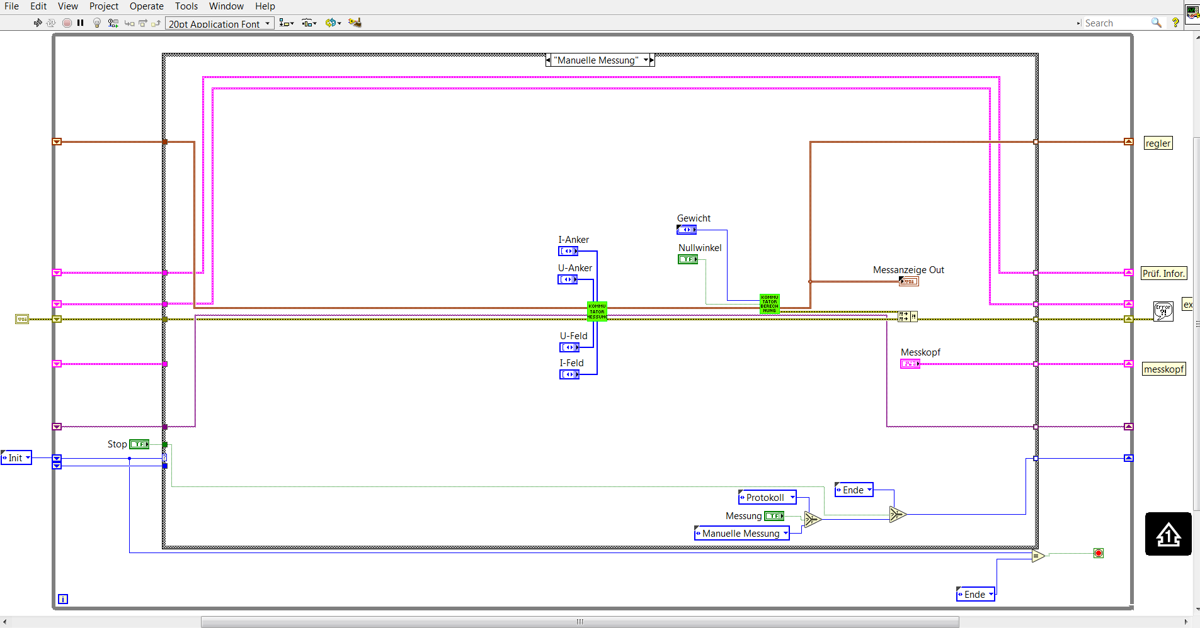Screen dimensions: 1200x628
Task: Click the Nullwinkel boolean terminal
Action: pyautogui.click(x=688, y=259)
